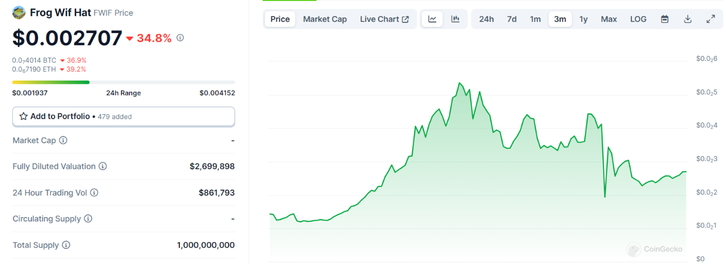Toggle LOG scale on the chart

(638, 19)
